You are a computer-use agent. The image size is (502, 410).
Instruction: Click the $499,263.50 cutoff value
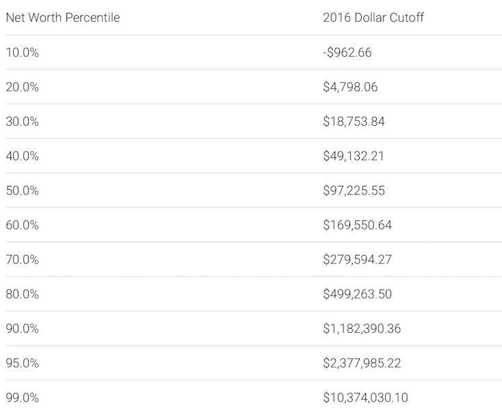pos(357,294)
